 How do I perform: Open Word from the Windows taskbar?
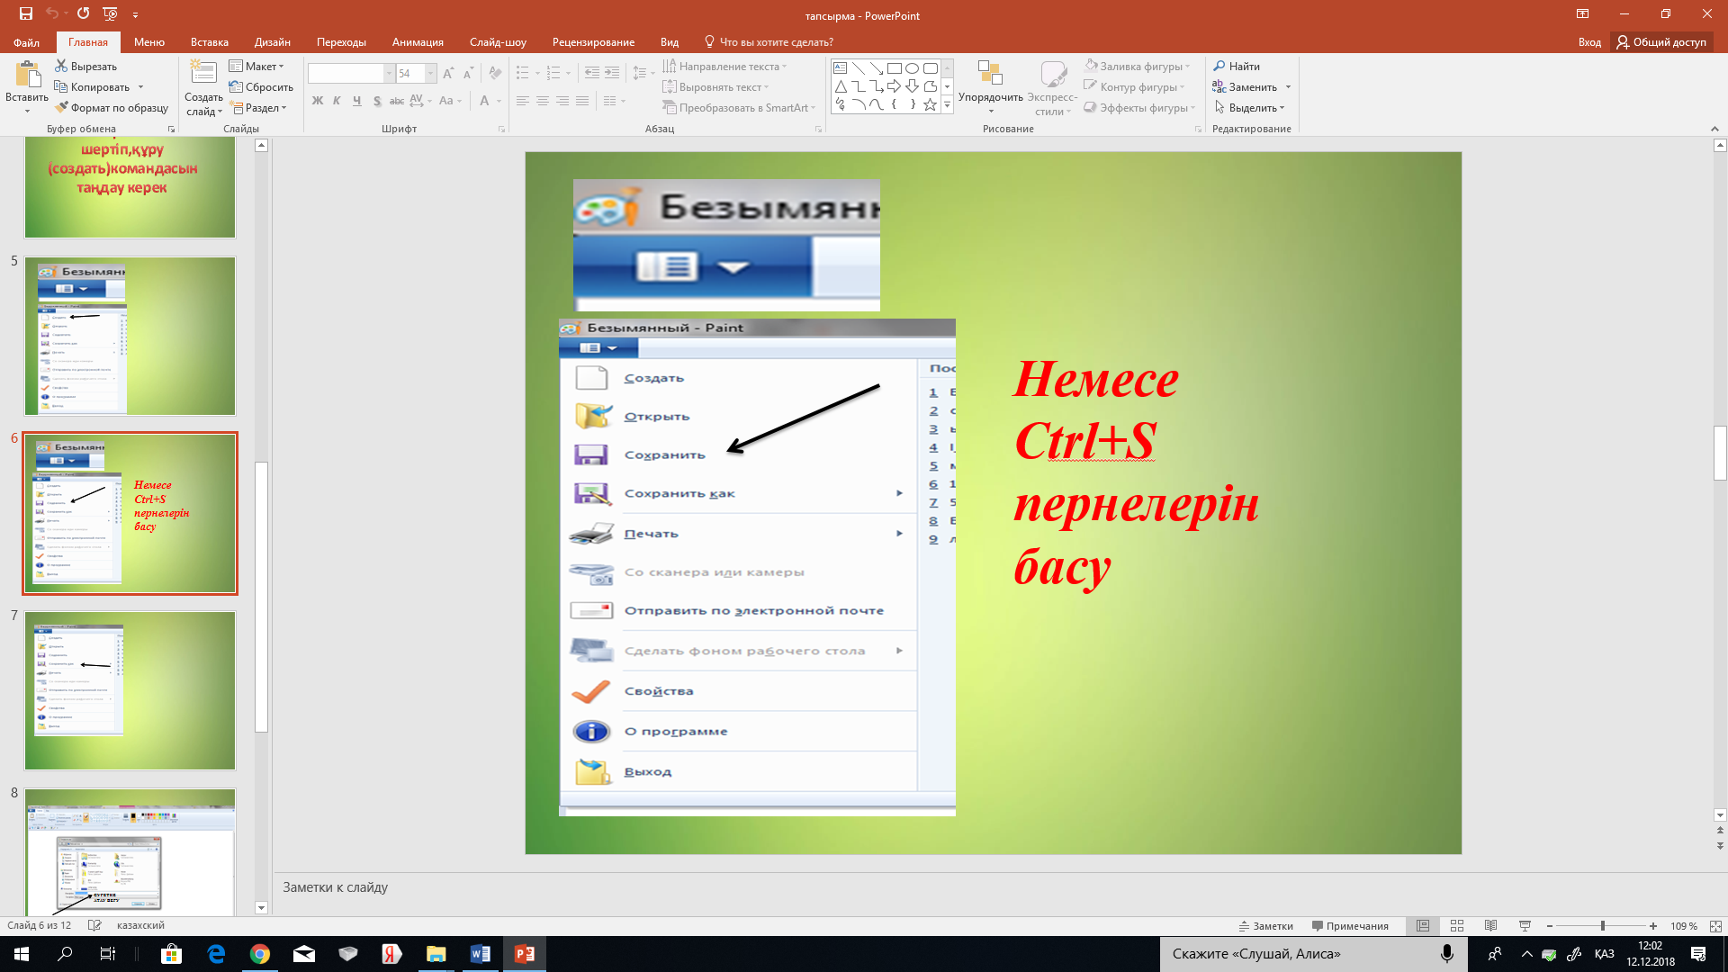click(x=480, y=954)
